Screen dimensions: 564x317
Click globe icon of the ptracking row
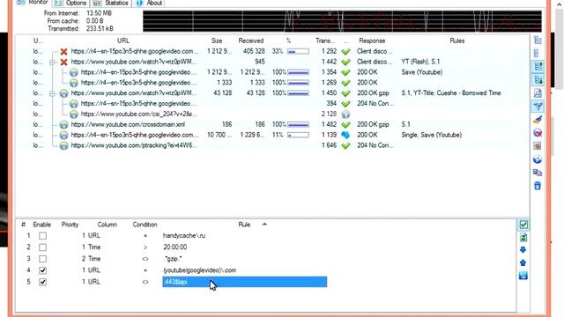(x=63, y=145)
